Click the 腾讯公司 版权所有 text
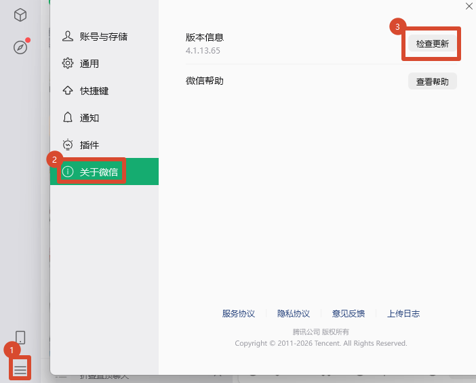 click(321, 331)
